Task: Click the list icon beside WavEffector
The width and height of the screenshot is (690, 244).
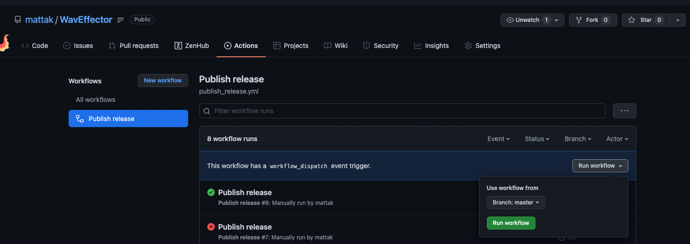Action: coord(120,20)
